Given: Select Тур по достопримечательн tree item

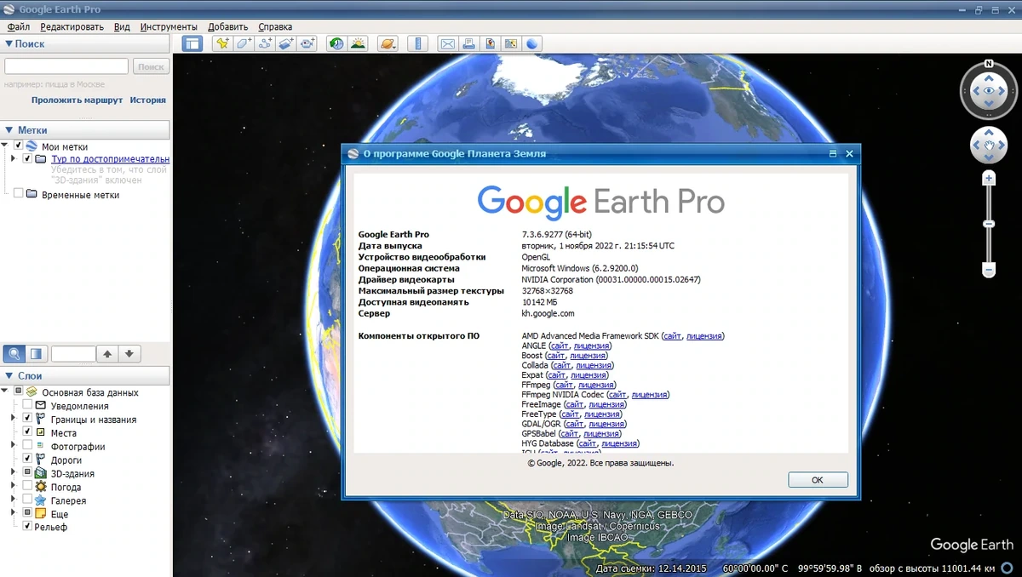Looking at the screenshot, I should (110, 159).
